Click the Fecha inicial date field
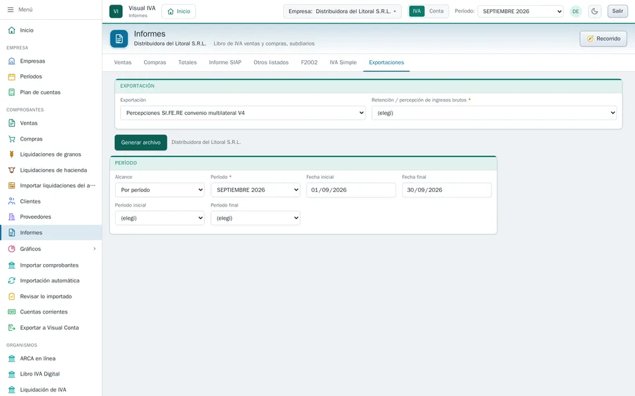Image resolution: width=635 pixels, height=396 pixels. (351, 190)
